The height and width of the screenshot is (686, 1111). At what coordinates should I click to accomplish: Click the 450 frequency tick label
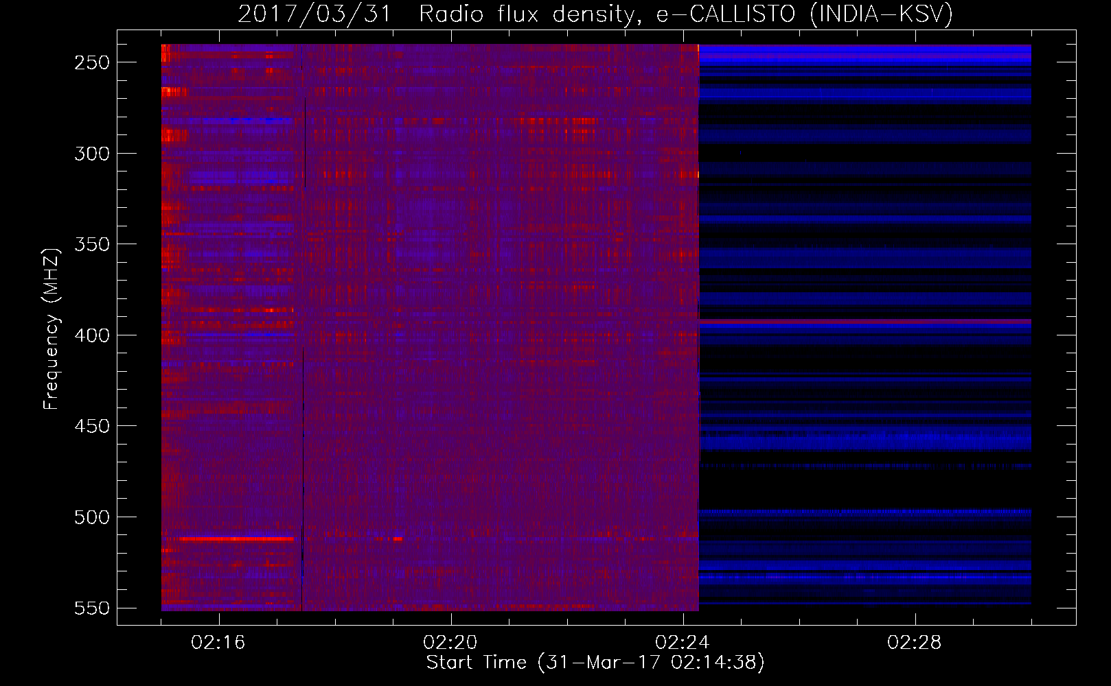pos(91,426)
